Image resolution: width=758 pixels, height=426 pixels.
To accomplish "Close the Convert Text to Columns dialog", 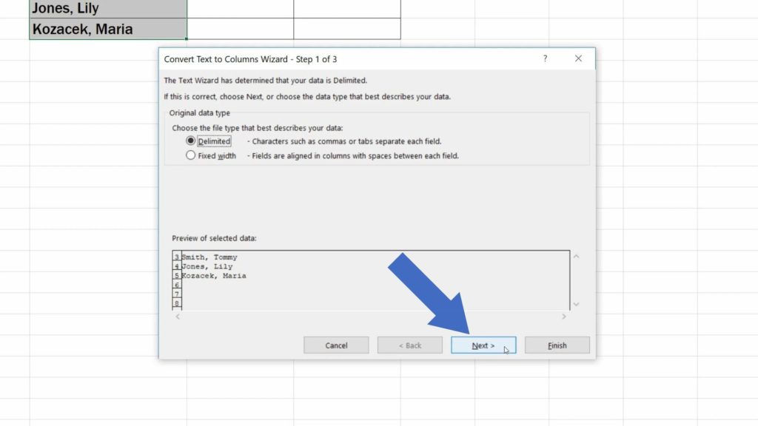I will pos(578,58).
